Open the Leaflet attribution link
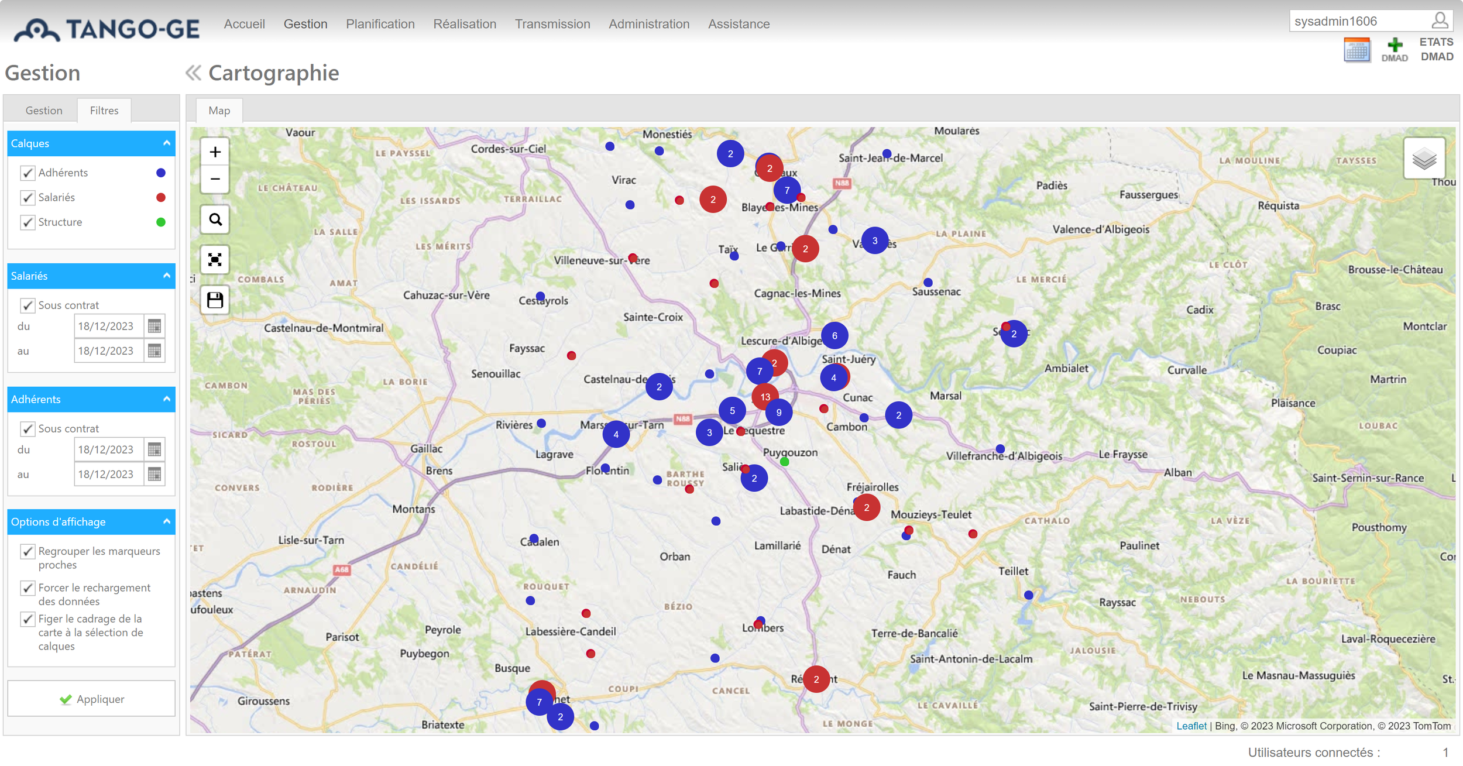 pos(1191,726)
